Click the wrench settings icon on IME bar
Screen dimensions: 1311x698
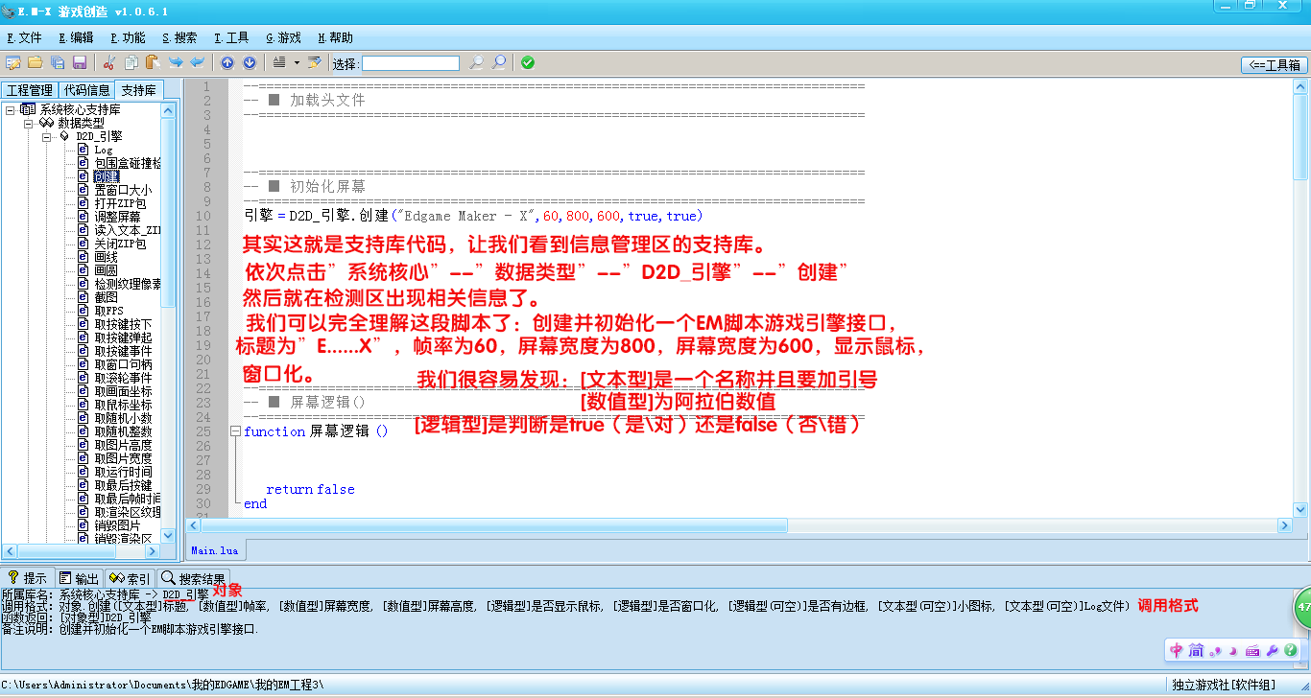[1272, 651]
